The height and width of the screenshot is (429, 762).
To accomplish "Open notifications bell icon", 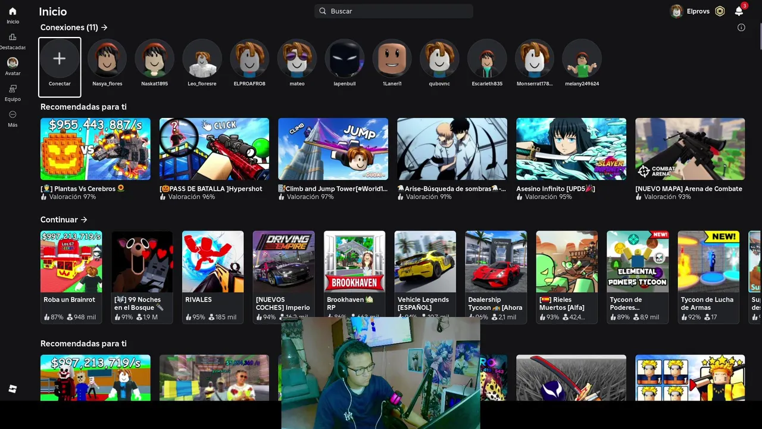I will 739,11.
